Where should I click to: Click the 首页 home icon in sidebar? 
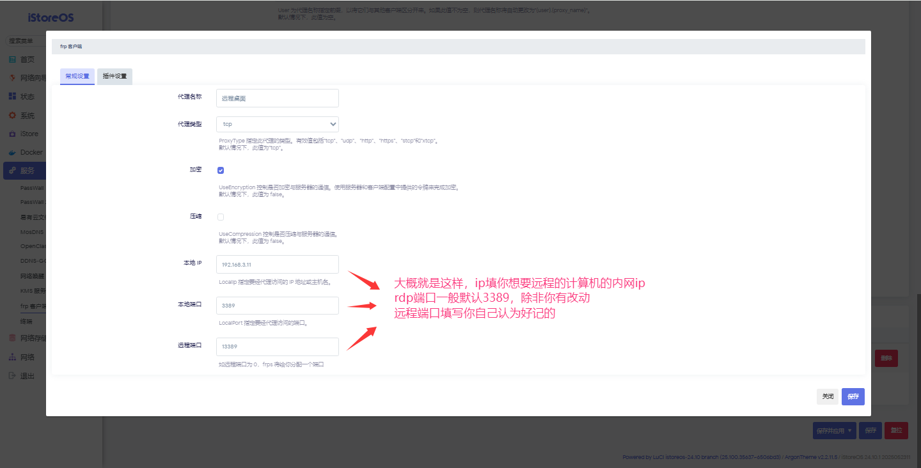point(12,59)
